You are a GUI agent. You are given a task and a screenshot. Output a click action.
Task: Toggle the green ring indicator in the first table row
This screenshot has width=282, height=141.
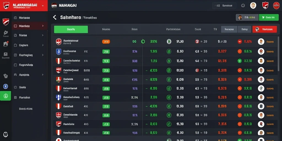tap(143, 42)
